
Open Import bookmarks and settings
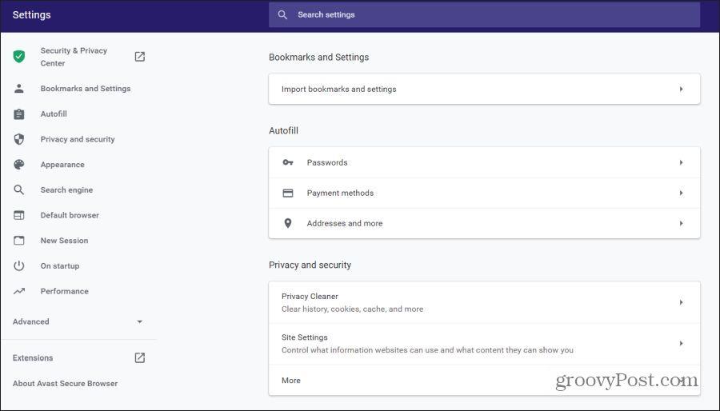click(485, 89)
